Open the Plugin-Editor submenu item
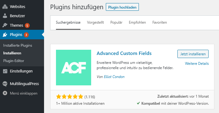219x113 pixels. click(x=14, y=61)
